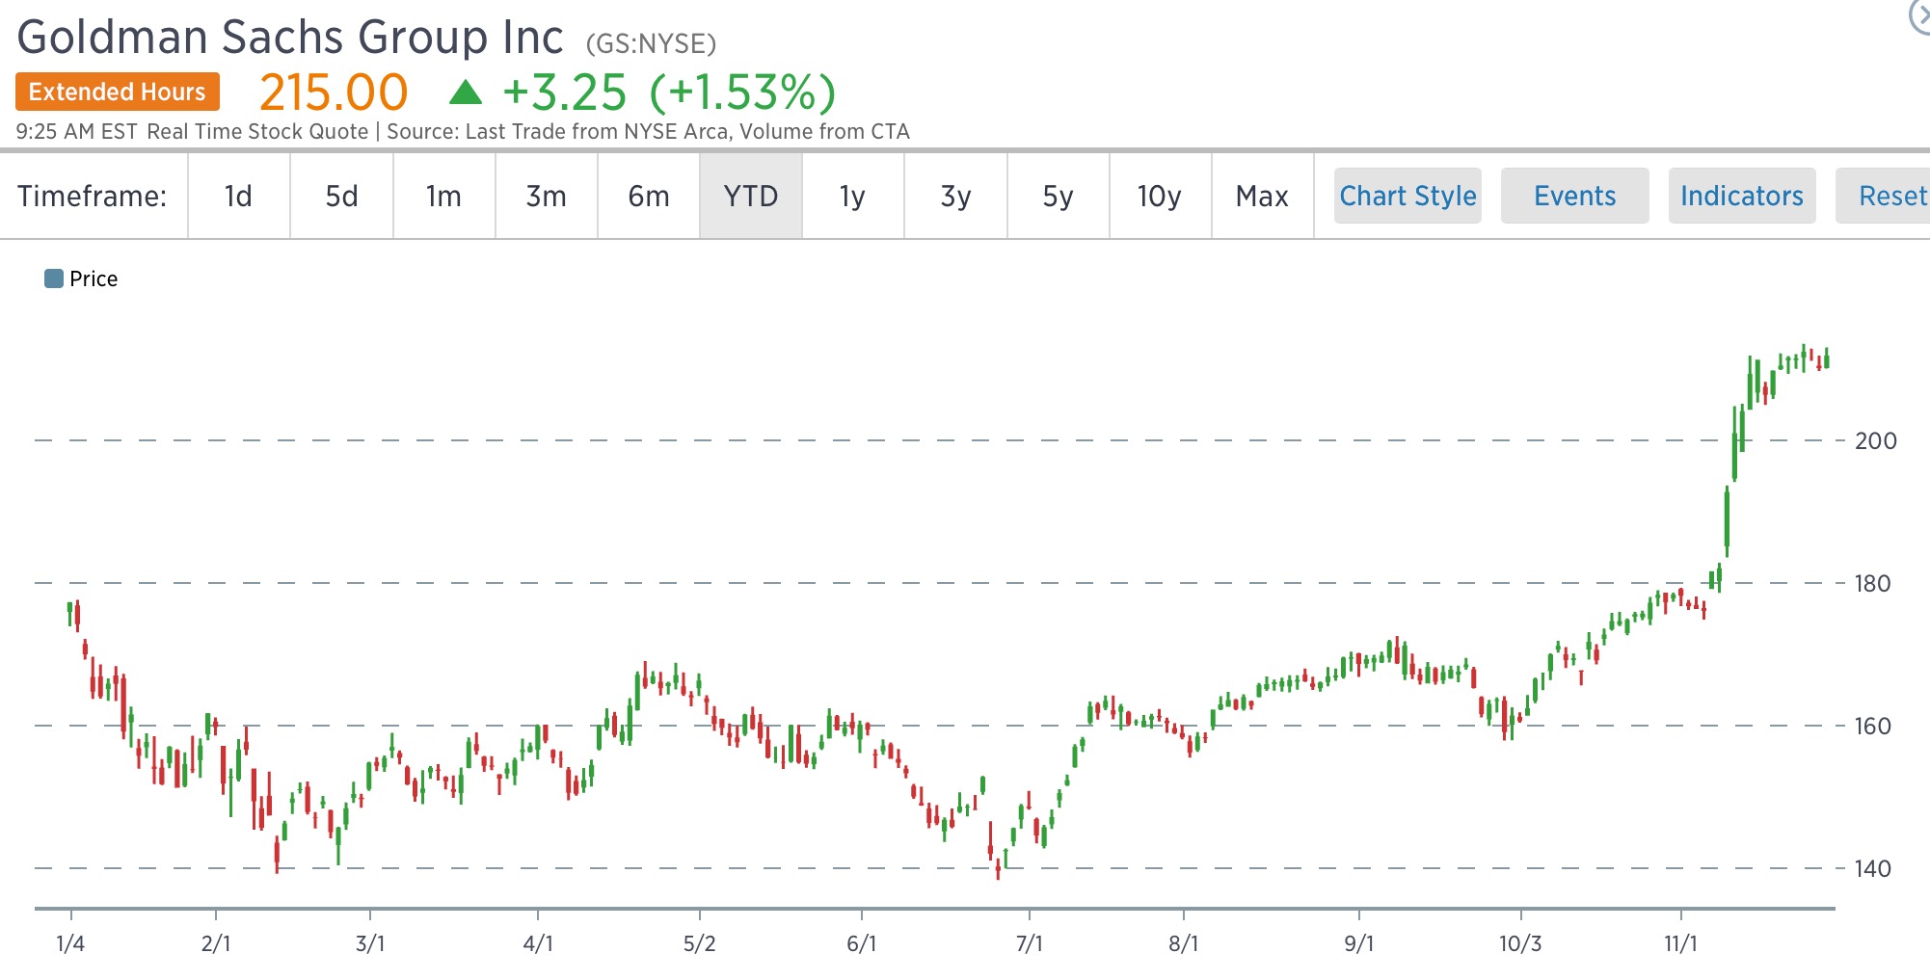Click the circular close icon at top right

1920,15
